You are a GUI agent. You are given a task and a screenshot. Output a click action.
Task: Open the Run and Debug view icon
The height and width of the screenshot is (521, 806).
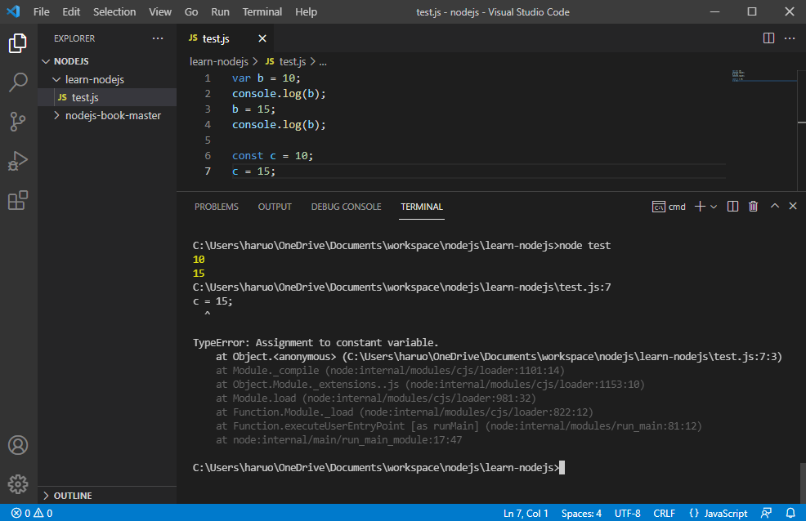[18, 161]
